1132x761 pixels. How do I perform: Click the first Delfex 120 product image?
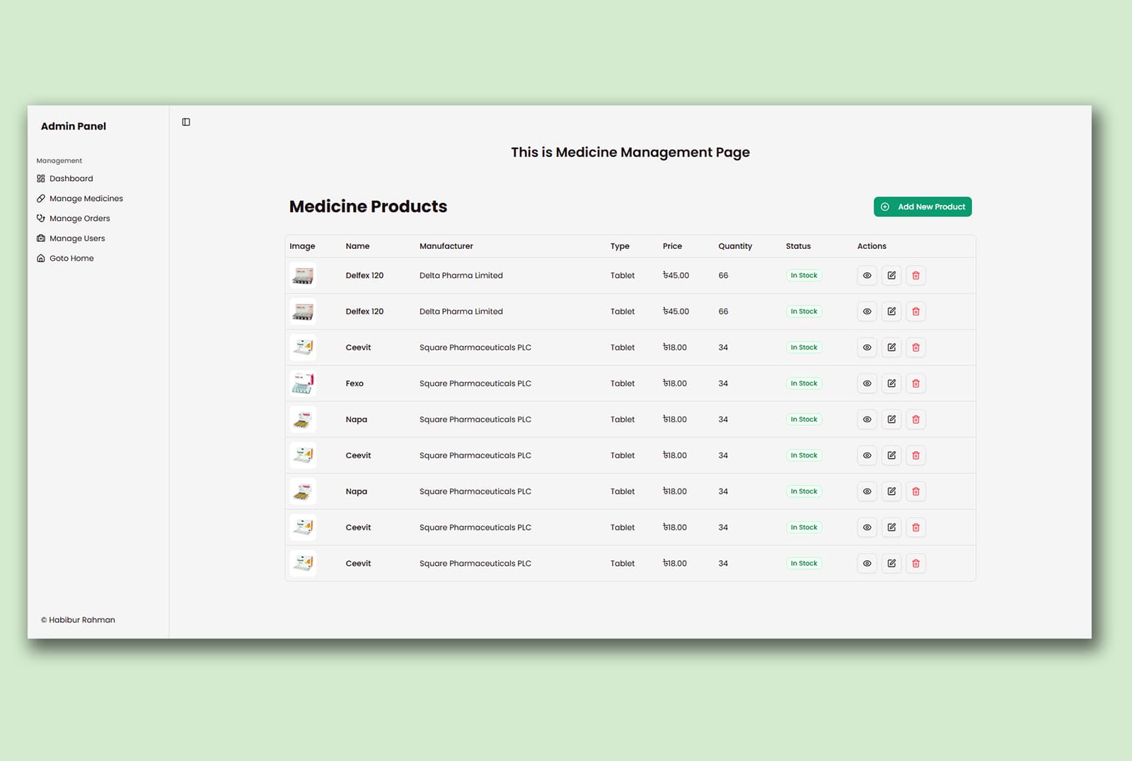(303, 275)
